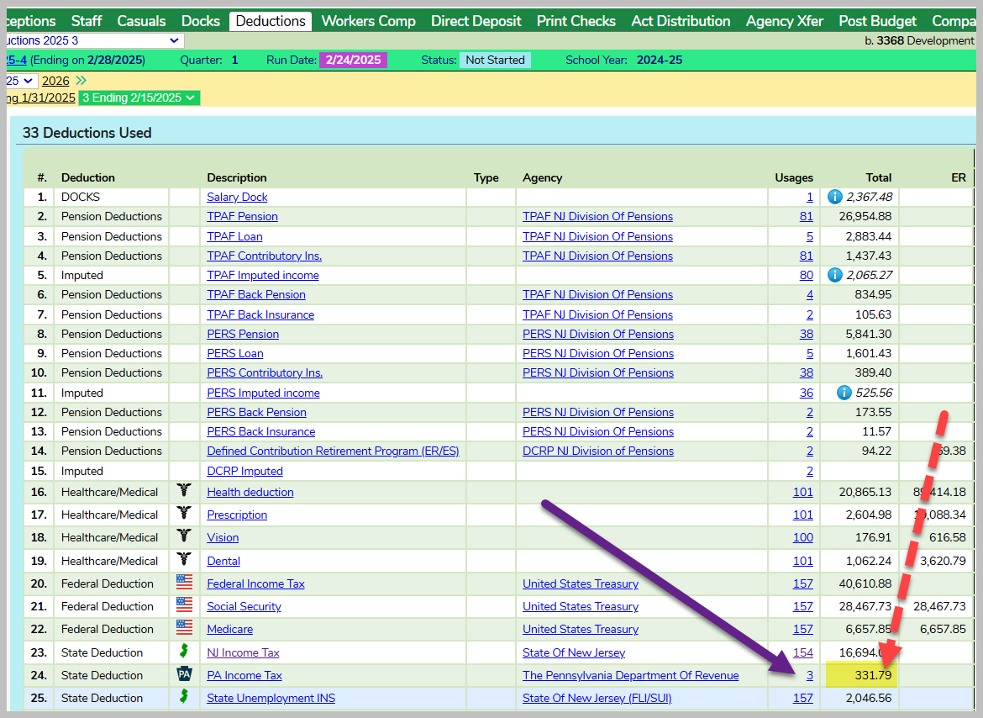
Task: Click info icon beside Salary Dock total
Action: click(x=834, y=197)
